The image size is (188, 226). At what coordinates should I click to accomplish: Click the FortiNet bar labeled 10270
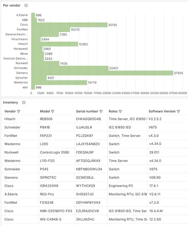51,30
